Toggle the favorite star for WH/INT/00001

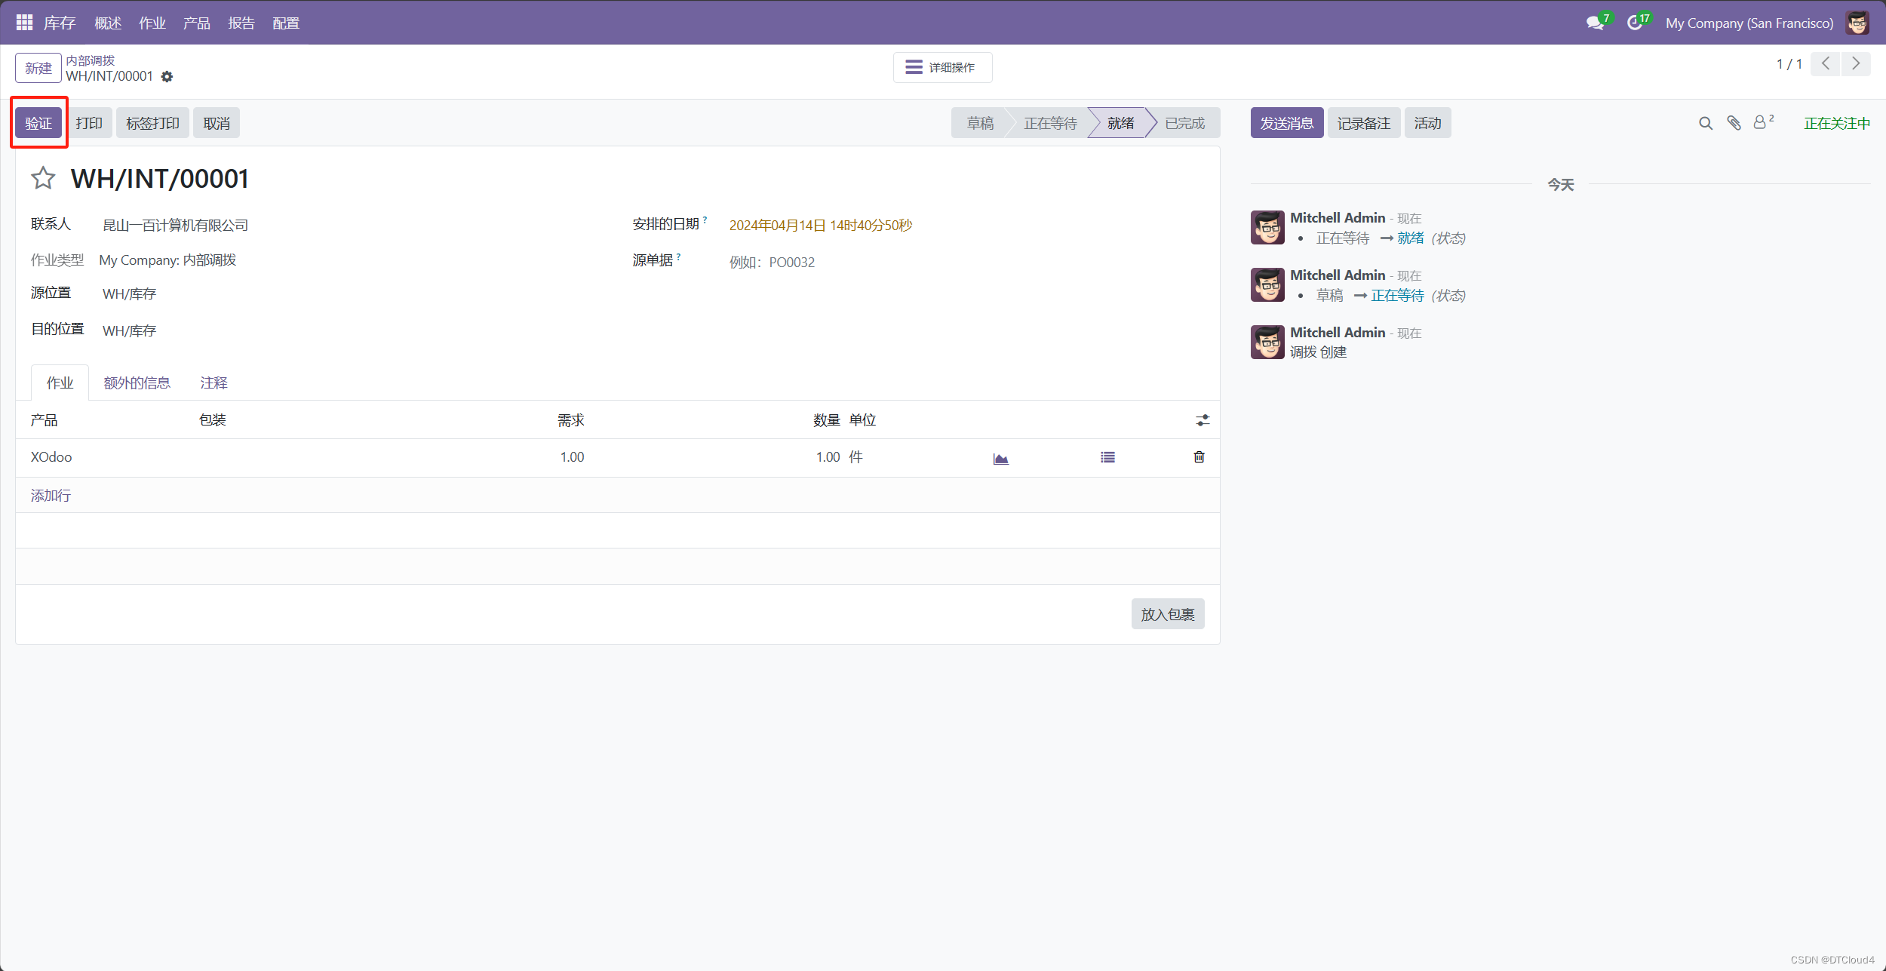click(43, 179)
